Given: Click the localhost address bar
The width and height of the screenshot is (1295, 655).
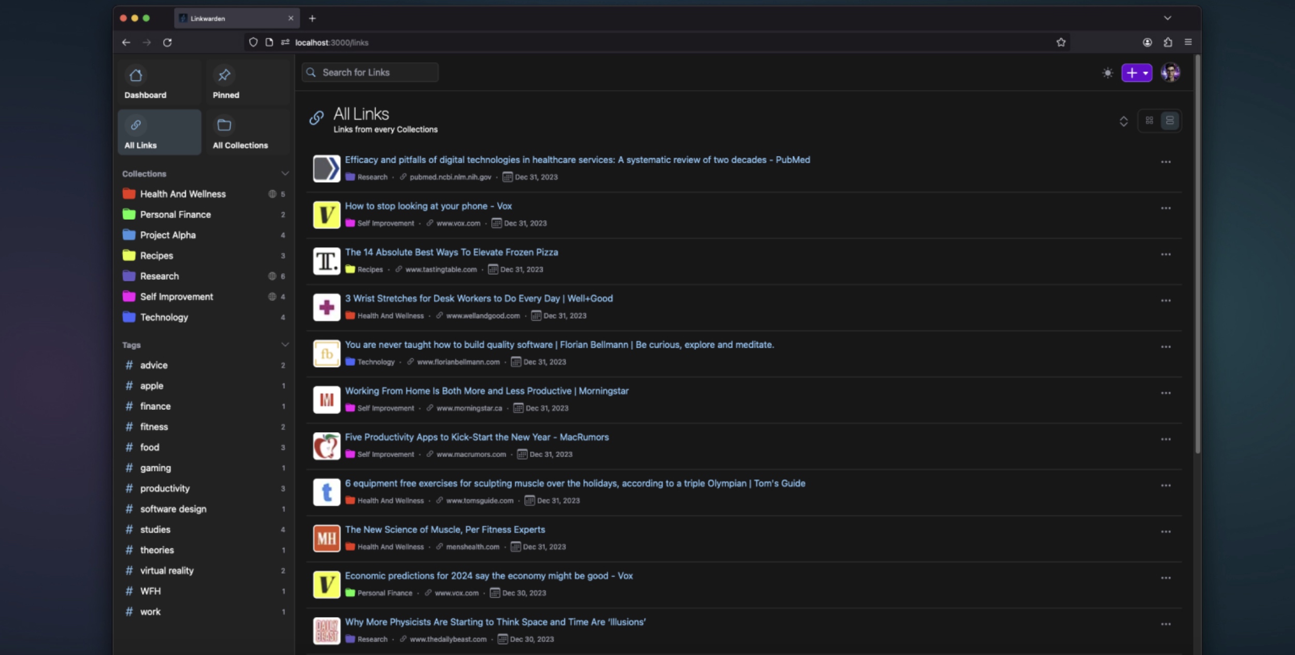Looking at the screenshot, I should tap(657, 42).
